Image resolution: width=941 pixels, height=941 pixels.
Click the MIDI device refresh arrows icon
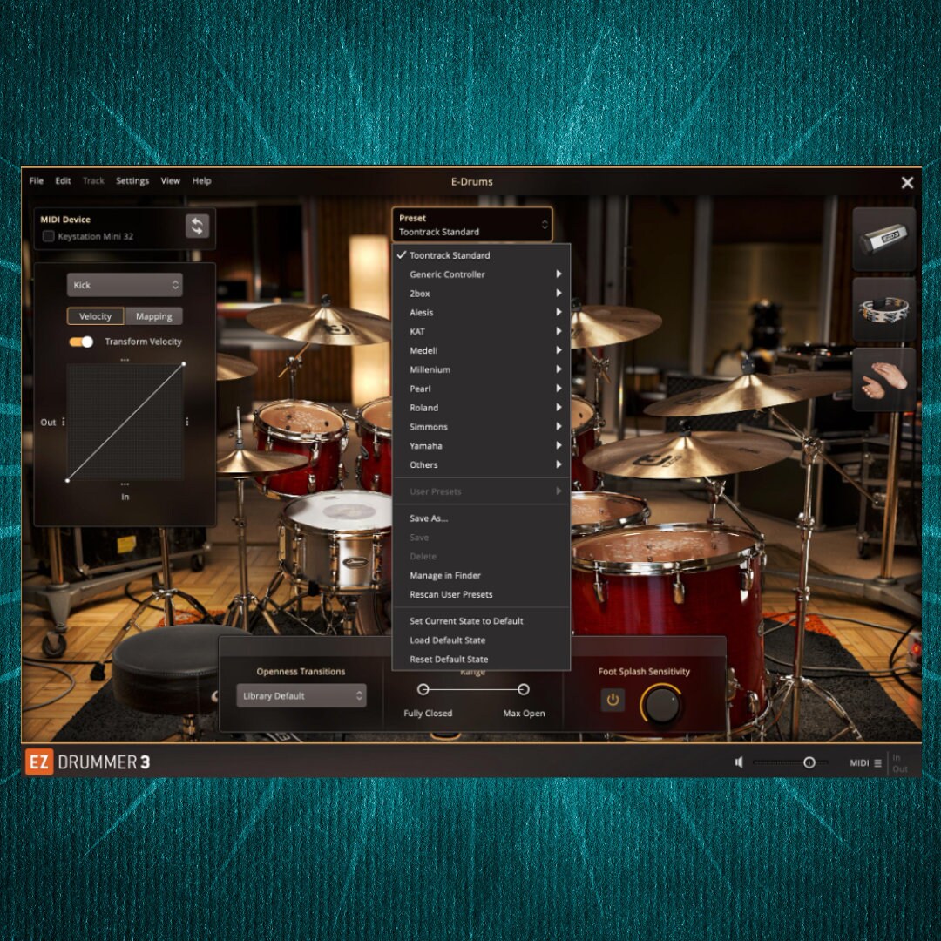pos(198,227)
